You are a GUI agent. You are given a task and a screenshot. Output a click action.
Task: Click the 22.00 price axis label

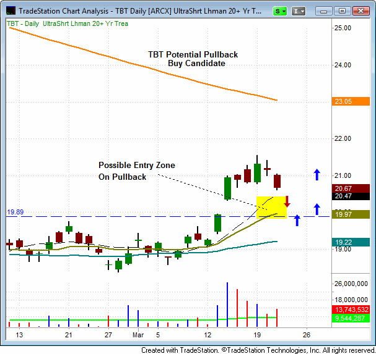343,138
